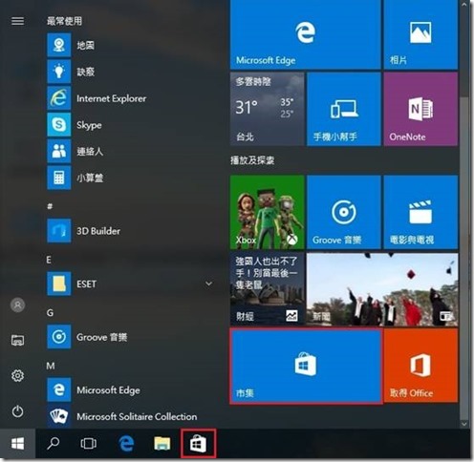Open the OneNote tile
Image resolution: width=474 pixels, height=462 pixels.
pyautogui.click(x=420, y=109)
